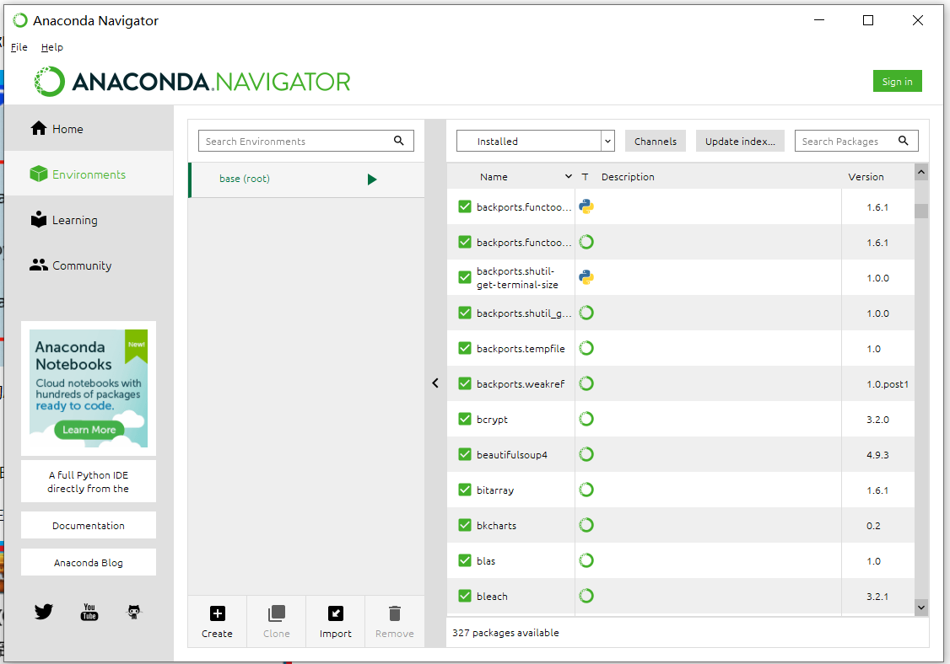Click the Create environment plus icon
Viewport: 950px width, 664px height.
pyautogui.click(x=217, y=613)
